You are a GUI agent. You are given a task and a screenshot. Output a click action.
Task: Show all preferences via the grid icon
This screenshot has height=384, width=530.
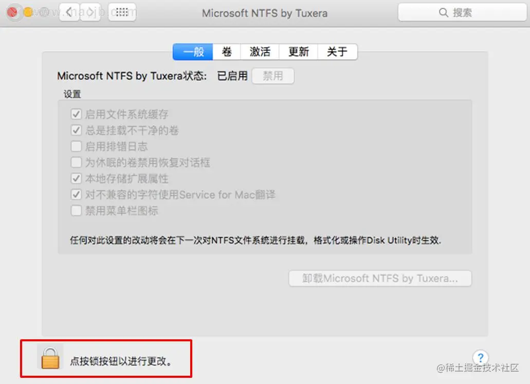pos(122,12)
